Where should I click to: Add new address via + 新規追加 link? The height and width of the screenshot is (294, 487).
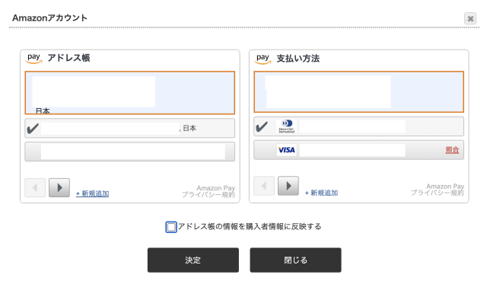(93, 193)
